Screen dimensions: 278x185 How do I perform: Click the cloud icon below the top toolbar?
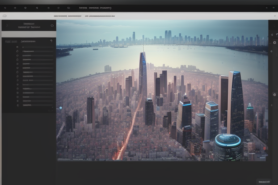(x=5, y=16)
